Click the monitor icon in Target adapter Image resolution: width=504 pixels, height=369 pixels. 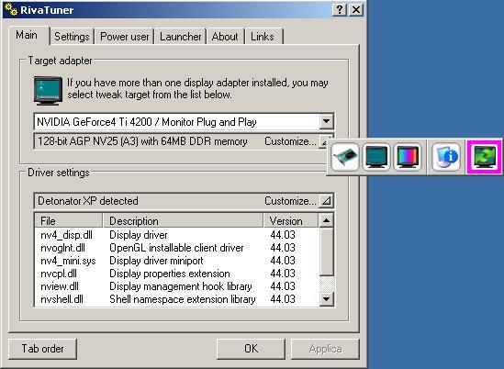[48, 91]
